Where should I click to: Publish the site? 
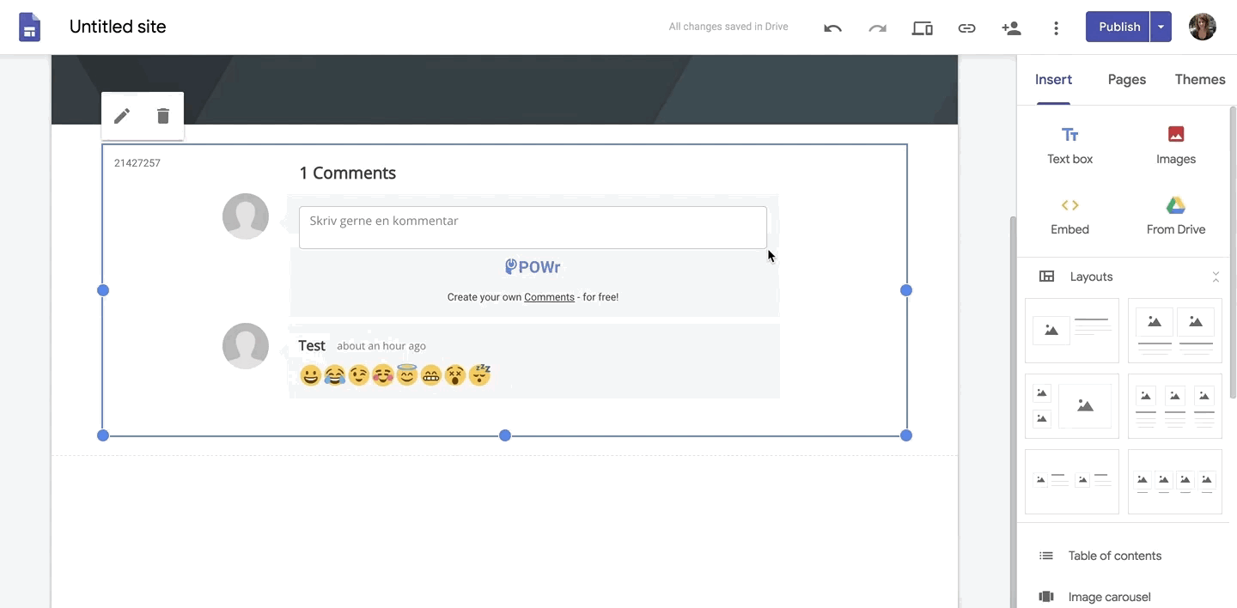(x=1118, y=27)
